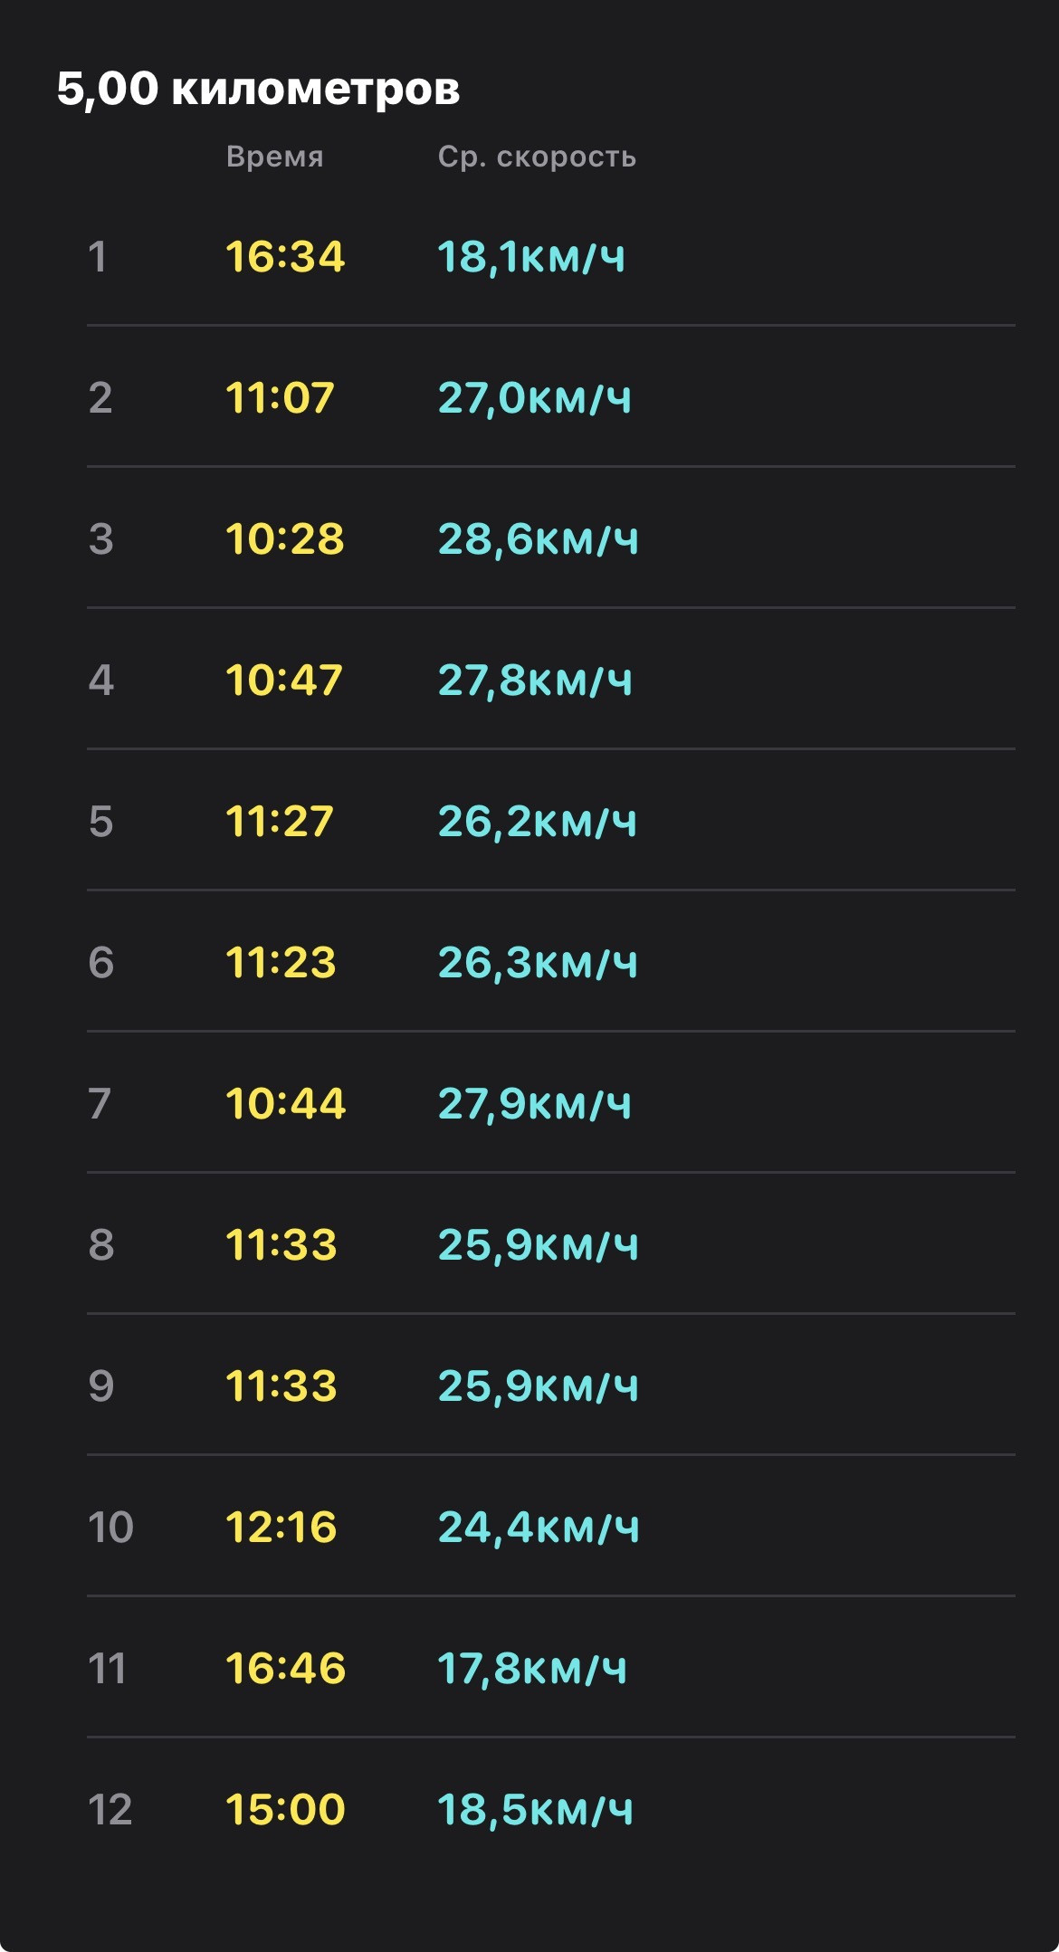
Task: Select split 6 time 11:23
Action: (x=281, y=962)
